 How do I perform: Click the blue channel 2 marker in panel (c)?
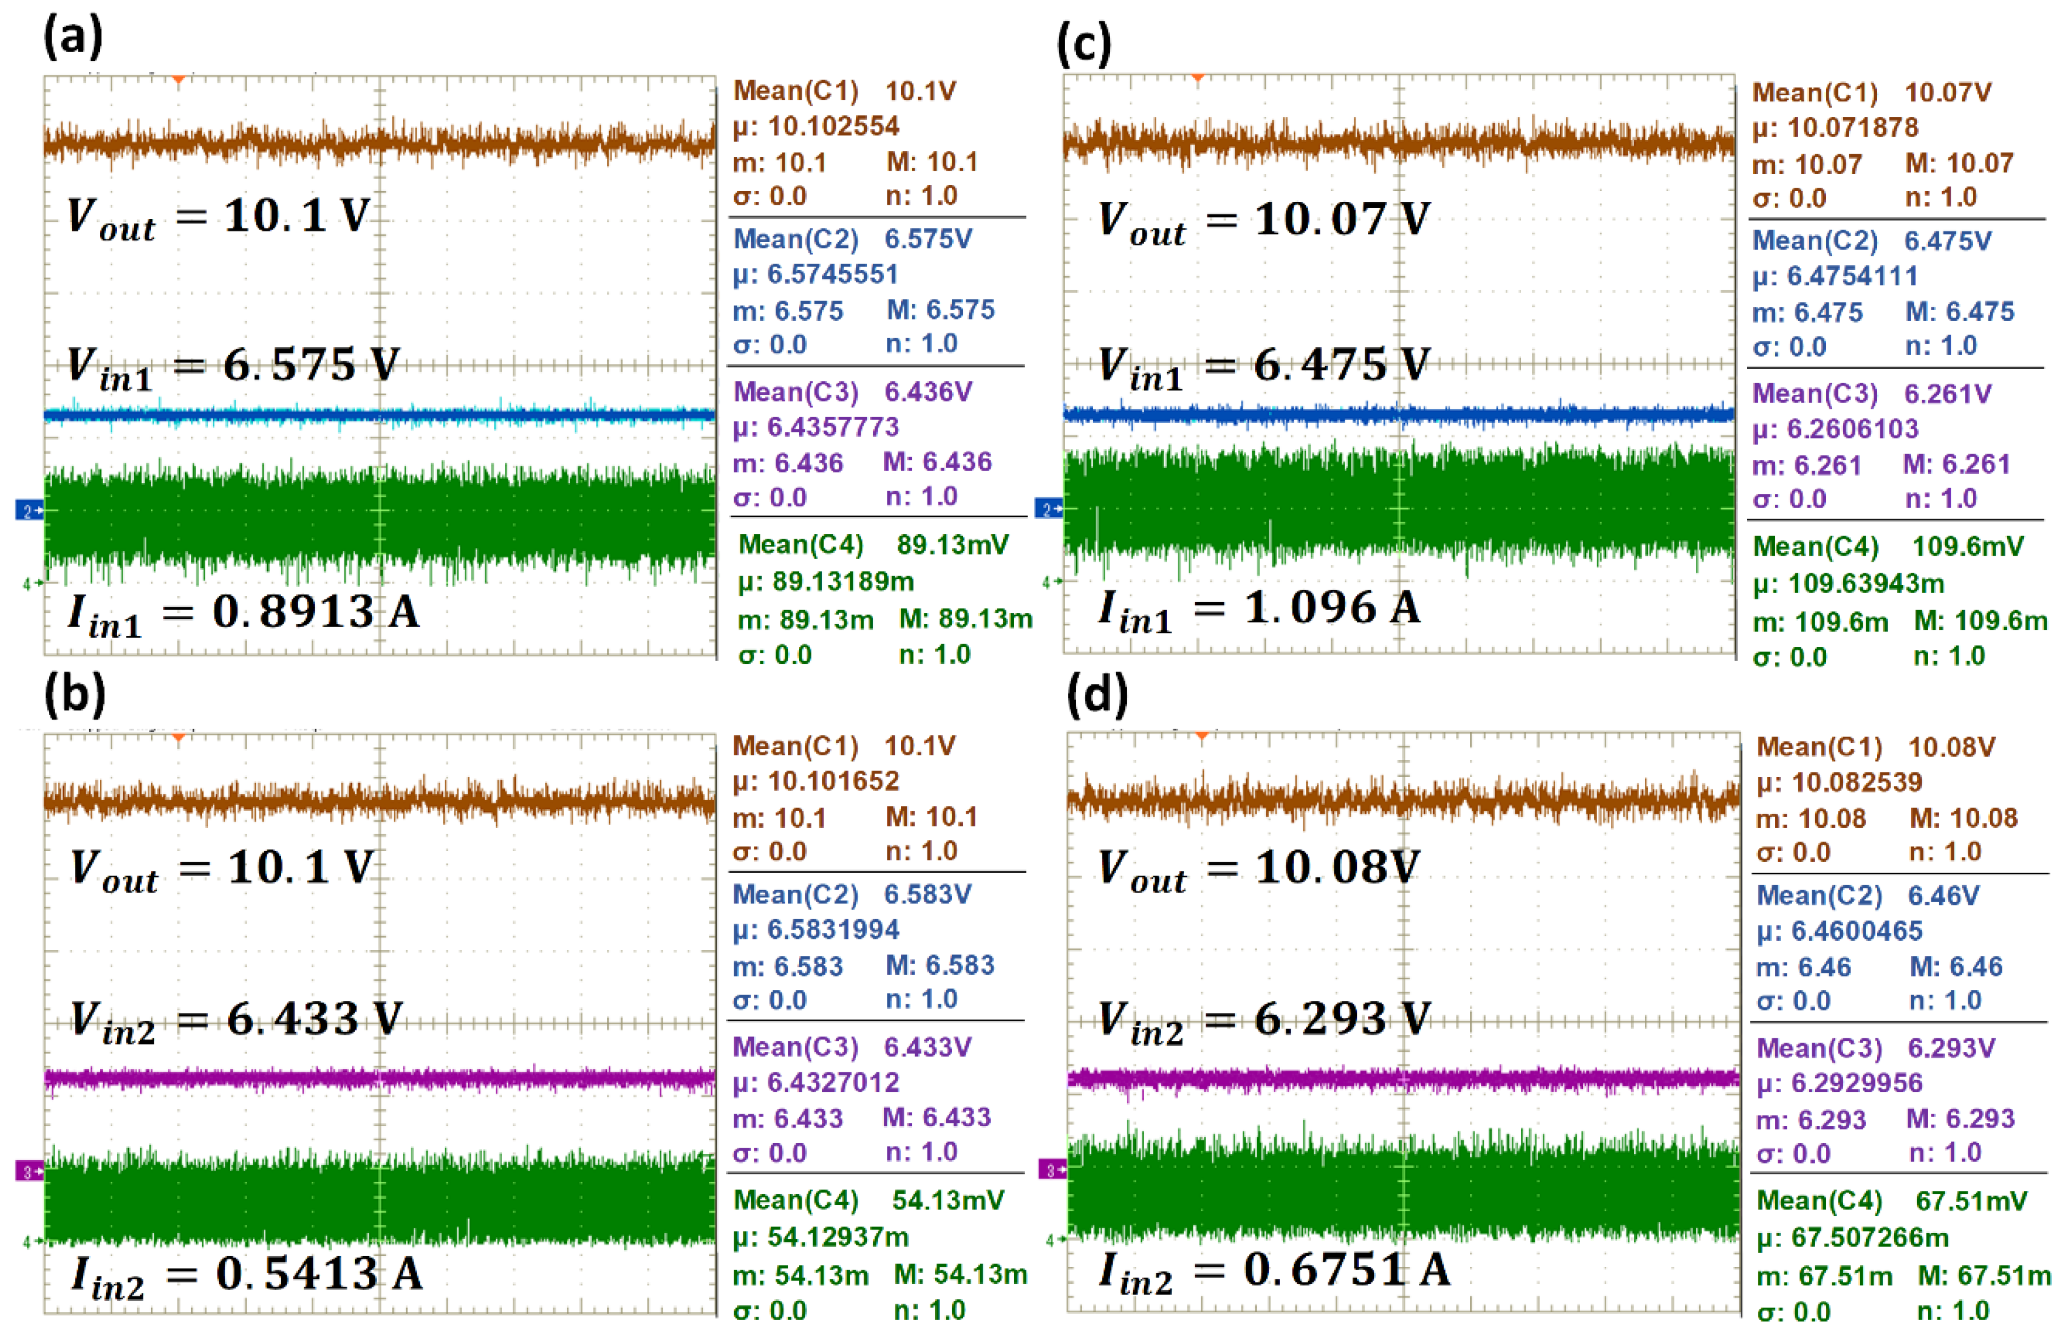coord(1048,509)
